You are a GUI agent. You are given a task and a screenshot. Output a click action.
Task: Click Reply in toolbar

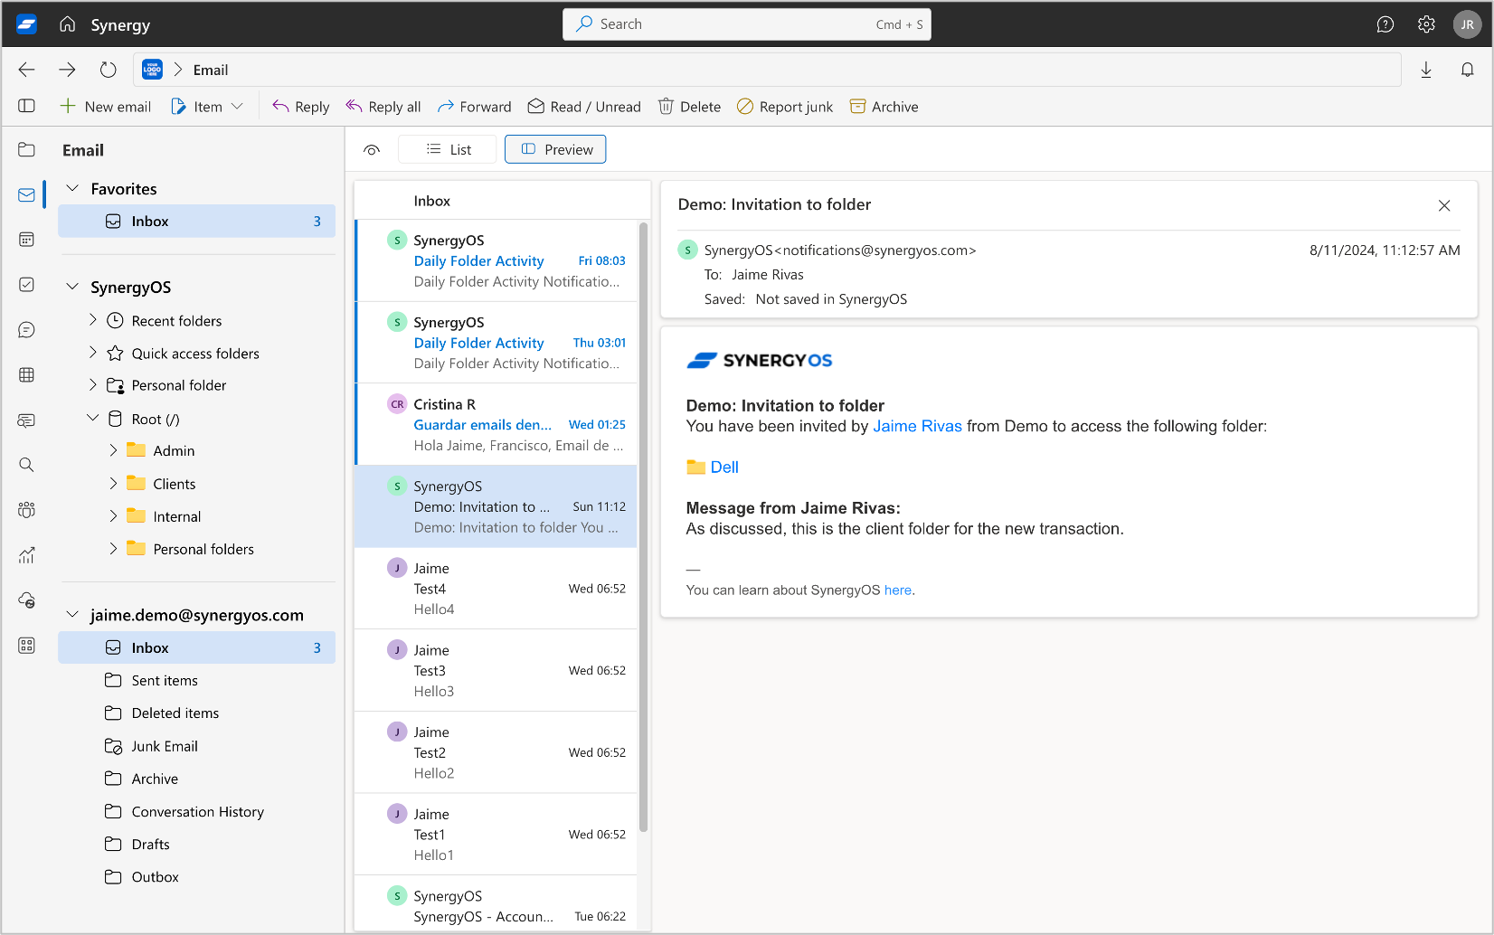[301, 107]
